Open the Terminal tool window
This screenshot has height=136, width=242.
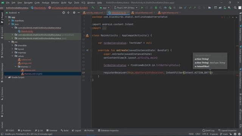(x=52, y=130)
